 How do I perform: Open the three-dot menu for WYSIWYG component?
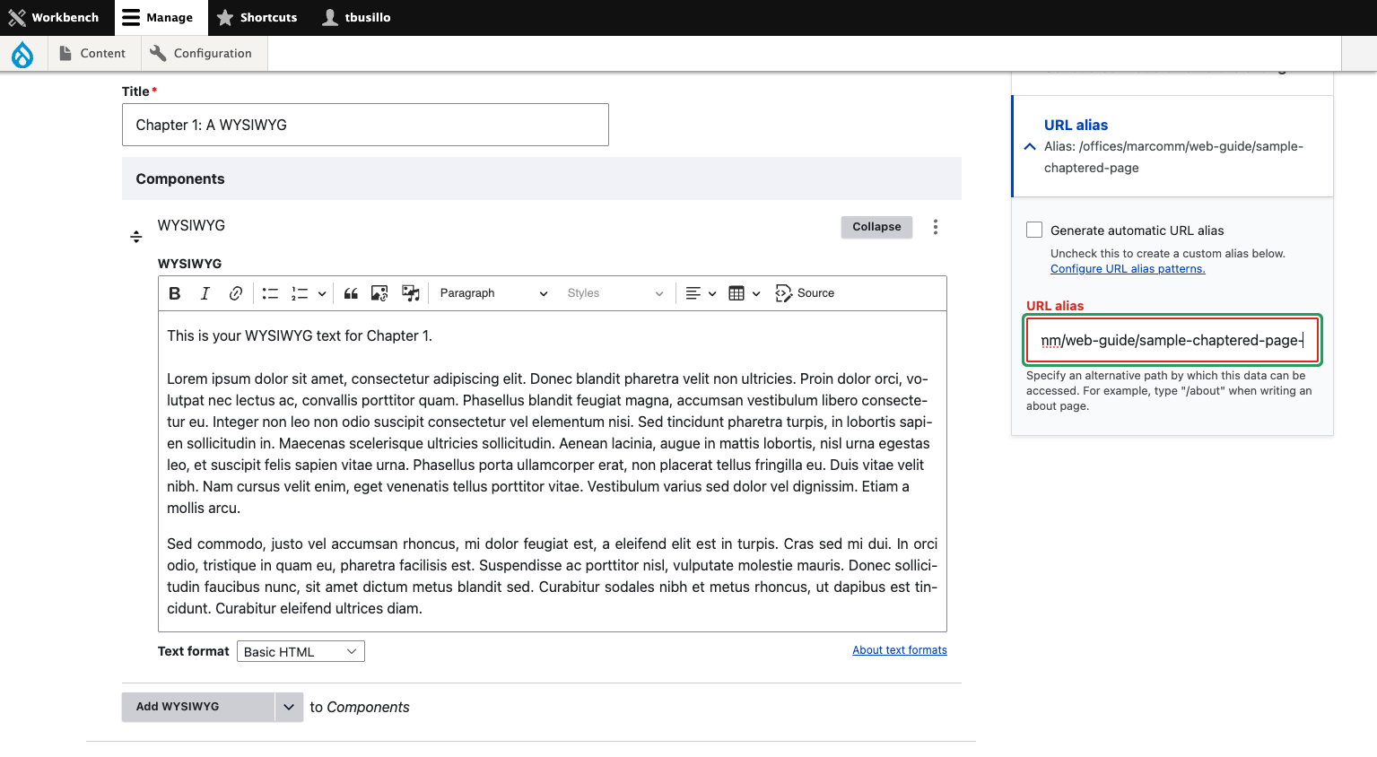tap(936, 227)
